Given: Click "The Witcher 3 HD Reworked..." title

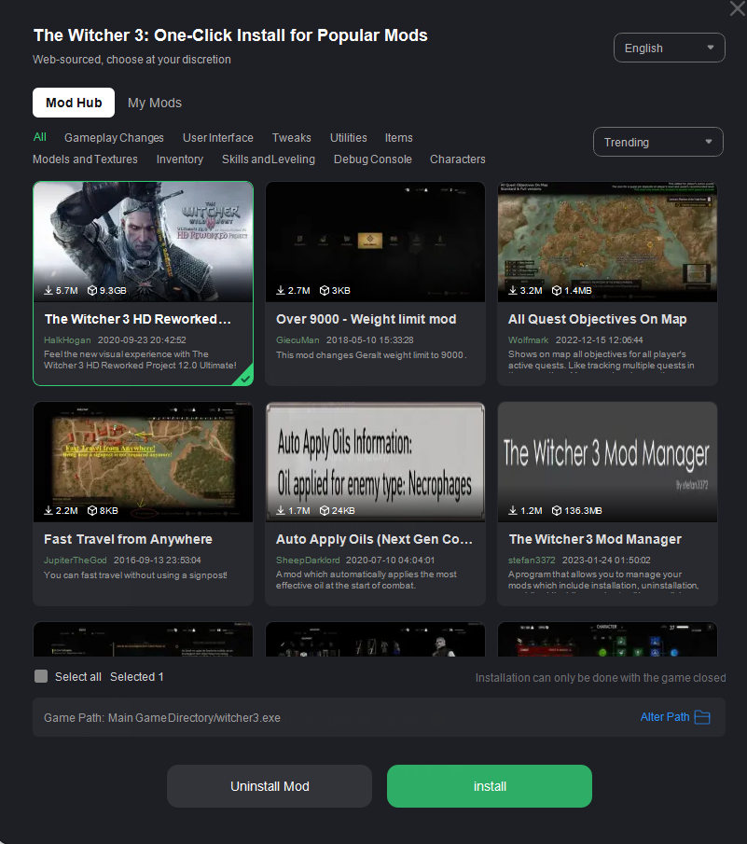Looking at the screenshot, I should (138, 319).
